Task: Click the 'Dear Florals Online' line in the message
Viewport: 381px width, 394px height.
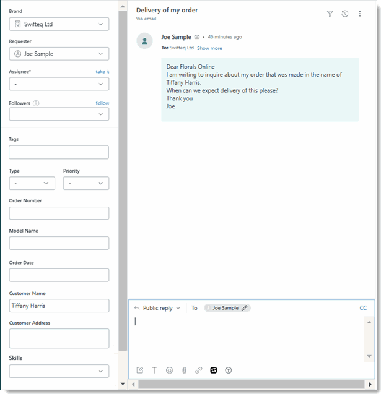Action: 191,67
